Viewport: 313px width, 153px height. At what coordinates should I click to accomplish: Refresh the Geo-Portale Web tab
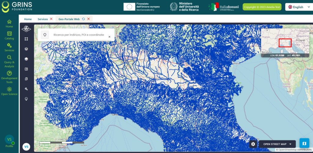point(83,19)
